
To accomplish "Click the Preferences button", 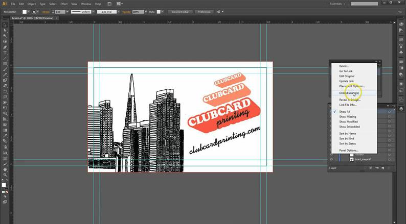I will point(205,12).
